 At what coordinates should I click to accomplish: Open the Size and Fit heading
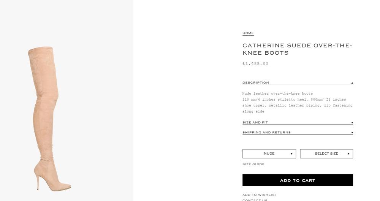tap(255, 122)
